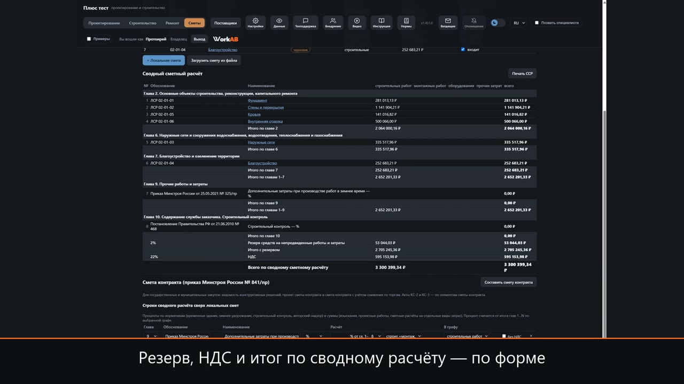Open the Инструкция book icon

point(382,22)
